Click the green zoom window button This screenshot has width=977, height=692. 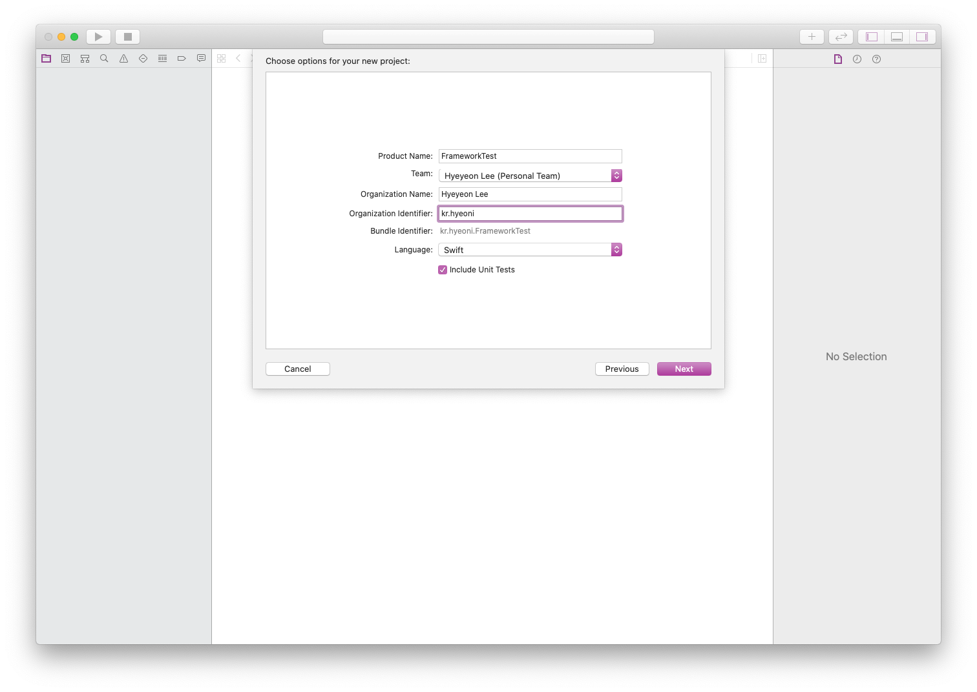(74, 37)
